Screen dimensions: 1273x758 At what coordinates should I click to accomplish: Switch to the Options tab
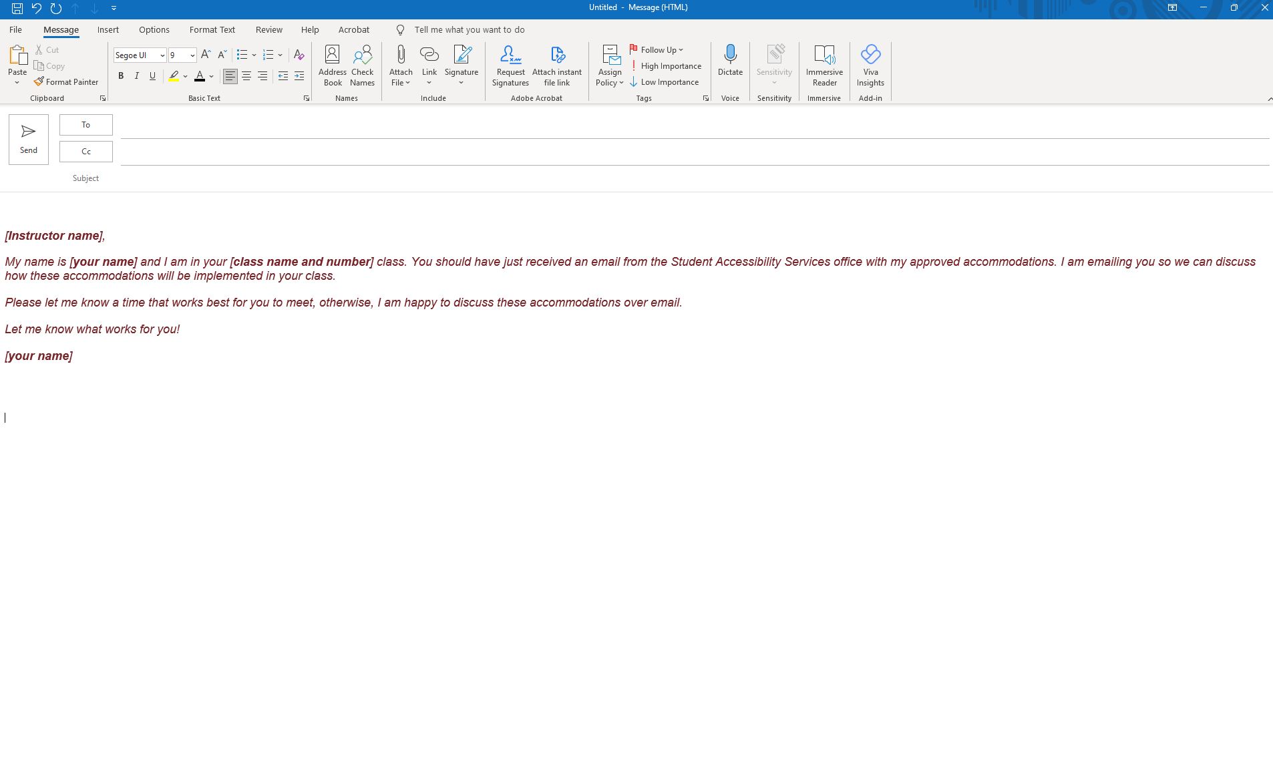pyautogui.click(x=154, y=29)
